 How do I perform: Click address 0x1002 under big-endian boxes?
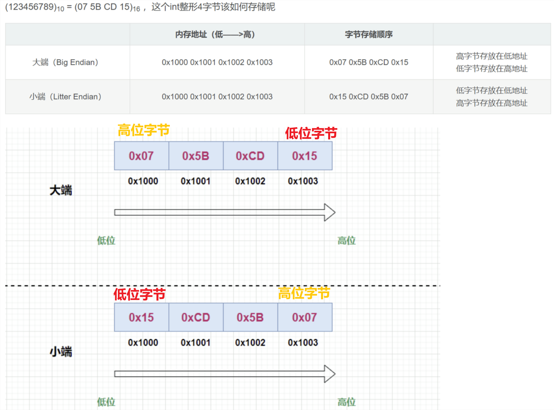(x=250, y=181)
